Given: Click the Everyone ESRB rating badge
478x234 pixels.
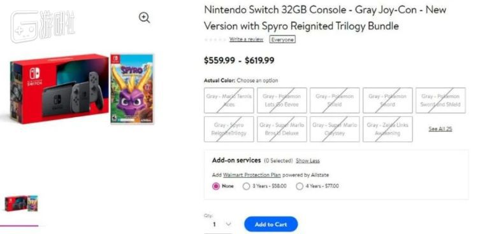Looking at the screenshot, I should (x=282, y=39).
